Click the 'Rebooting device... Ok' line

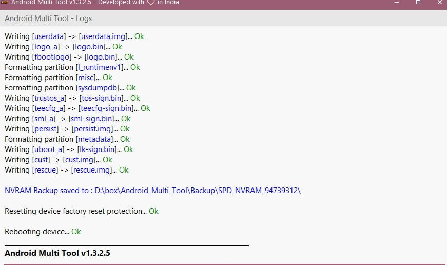[43, 232]
